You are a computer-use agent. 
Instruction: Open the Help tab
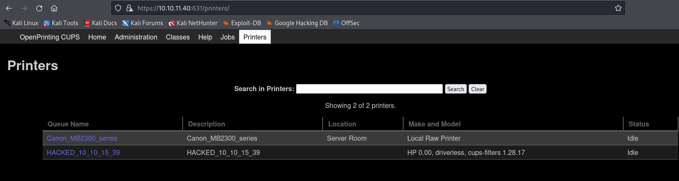pyautogui.click(x=205, y=37)
